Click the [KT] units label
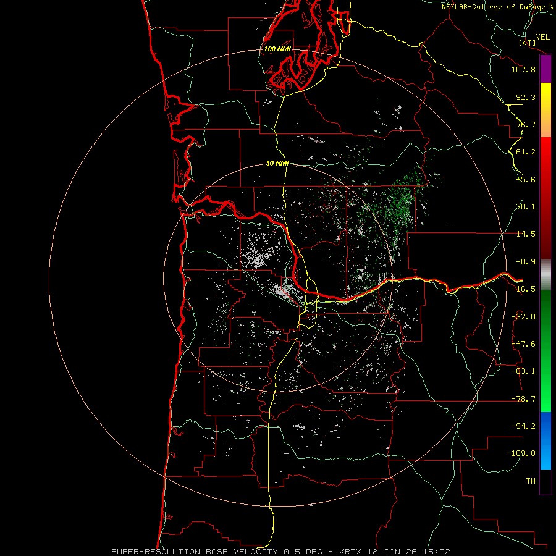The height and width of the screenshot is (556, 556). pyautogui.click(x=528, y=43)
